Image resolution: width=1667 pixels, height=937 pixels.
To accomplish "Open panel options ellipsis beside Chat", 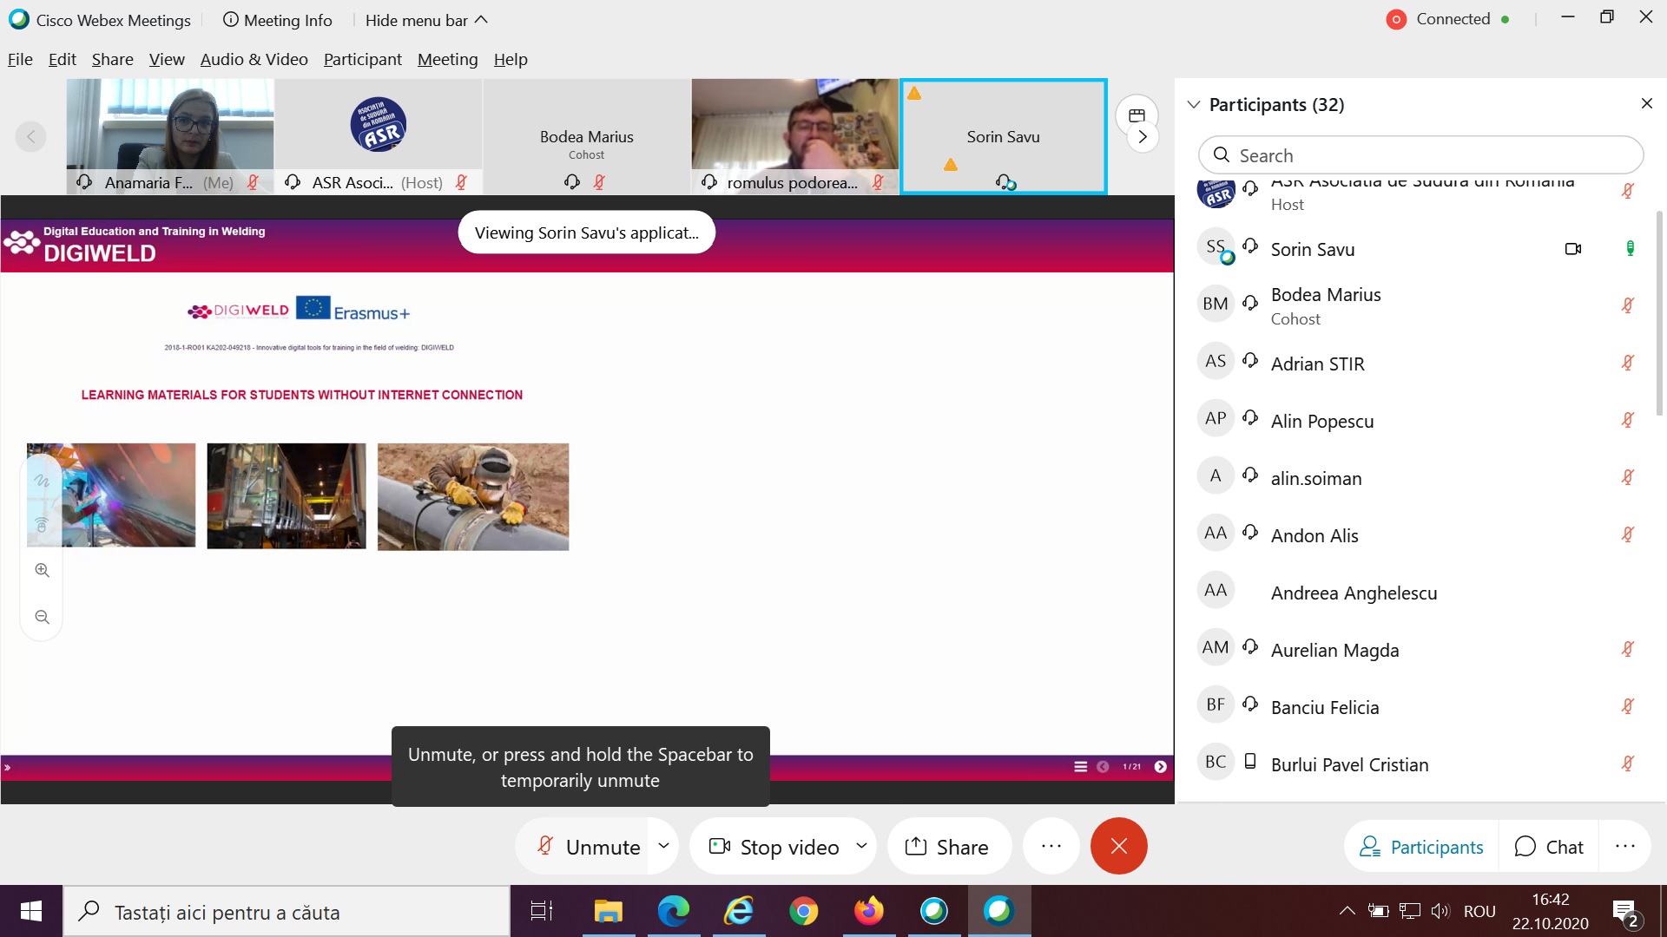I will 1624,846.
